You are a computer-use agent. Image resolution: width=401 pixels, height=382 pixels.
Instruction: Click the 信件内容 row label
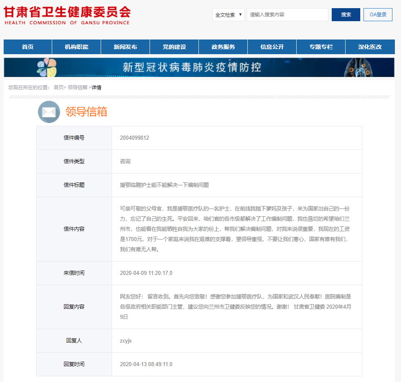74,229
